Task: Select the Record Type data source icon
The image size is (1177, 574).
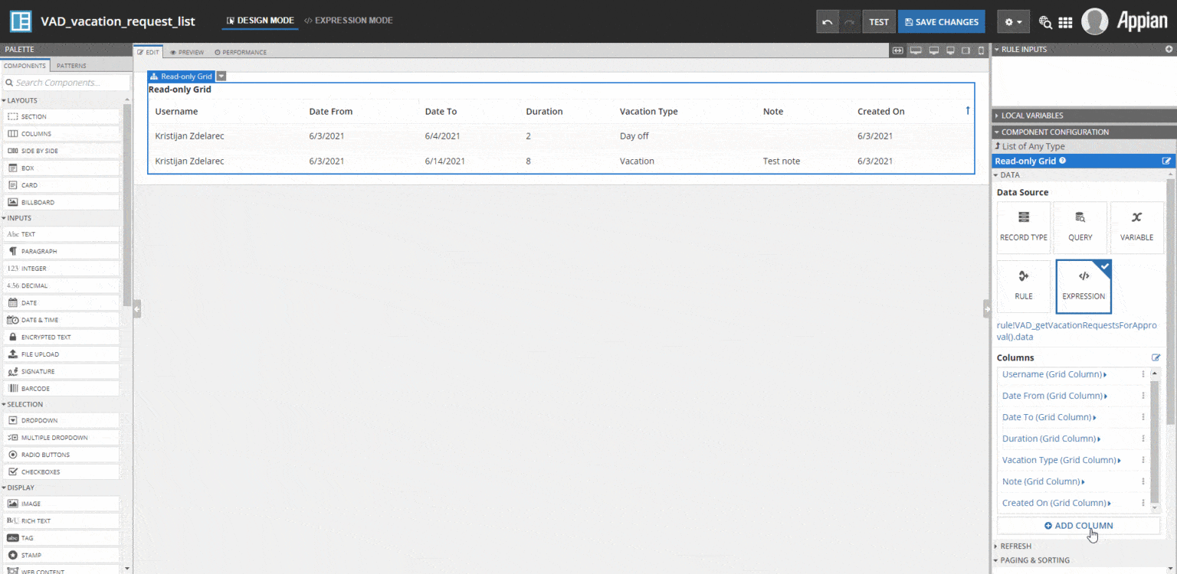Action: (1023, 227)
